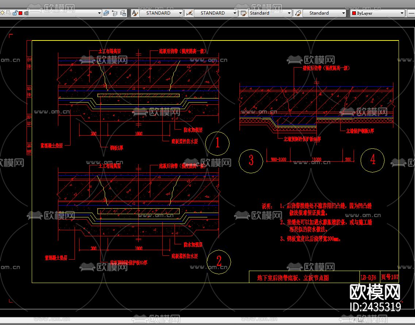This screenshot has height=325, width=415.
Task: Open the STANDARD text style dropdown
Action: click(x=180, y=13)
